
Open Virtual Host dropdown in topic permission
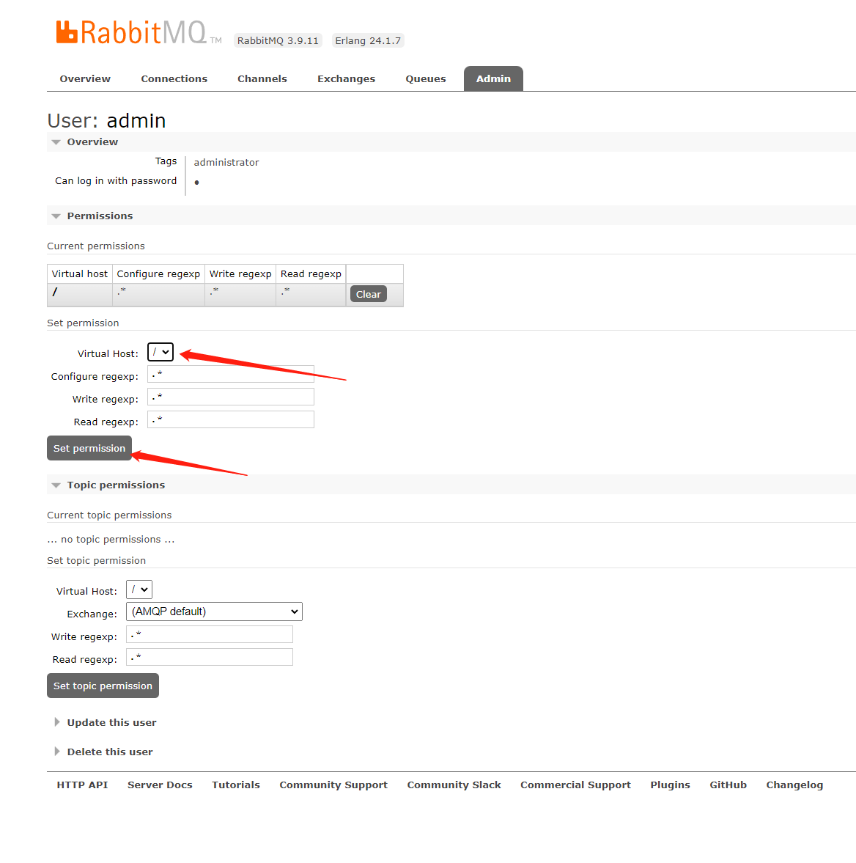click(139, 590)
